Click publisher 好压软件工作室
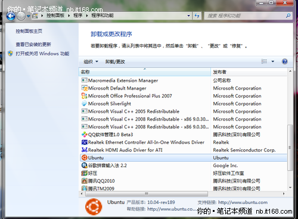The height and width of the screenshot is (219, 298). 228,173
